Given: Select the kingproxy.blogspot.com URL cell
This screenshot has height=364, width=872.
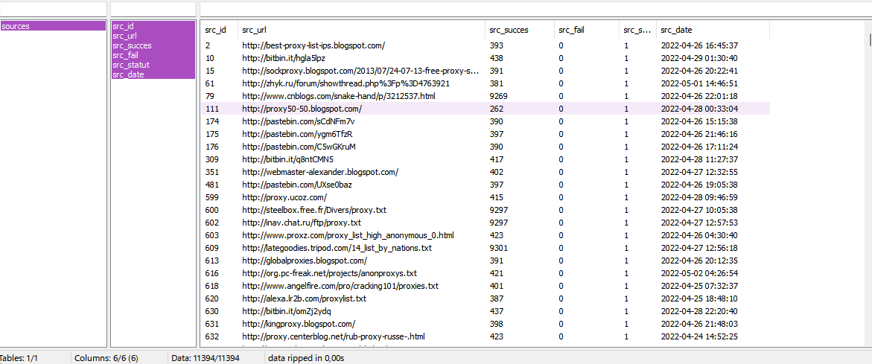Looking at the screenshot, I should 299,324.
